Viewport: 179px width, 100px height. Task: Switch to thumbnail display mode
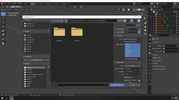tap(125, 21)
